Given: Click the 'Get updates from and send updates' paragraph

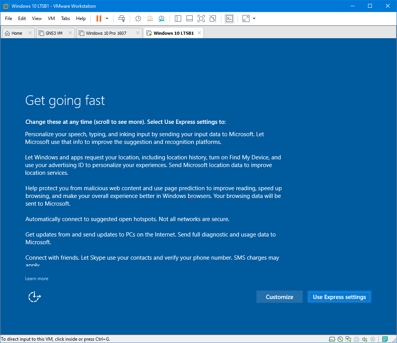Looking at the screenshot, I should pos(151,238).
